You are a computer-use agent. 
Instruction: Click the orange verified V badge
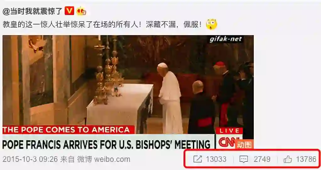click(69, 11)
